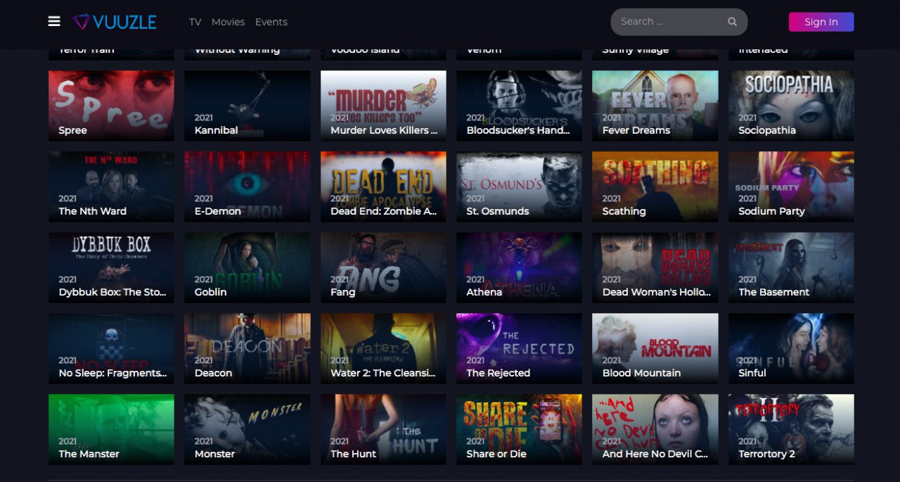Click the Vuuzle logo
Screen dimensions: 900x482
[115, 22]
